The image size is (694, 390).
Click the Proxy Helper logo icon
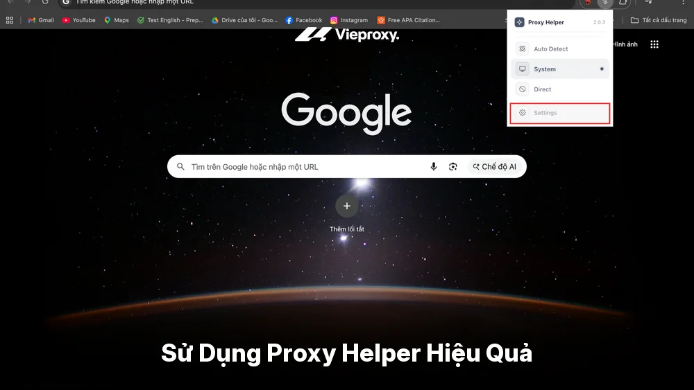click(x=520, y=22)
